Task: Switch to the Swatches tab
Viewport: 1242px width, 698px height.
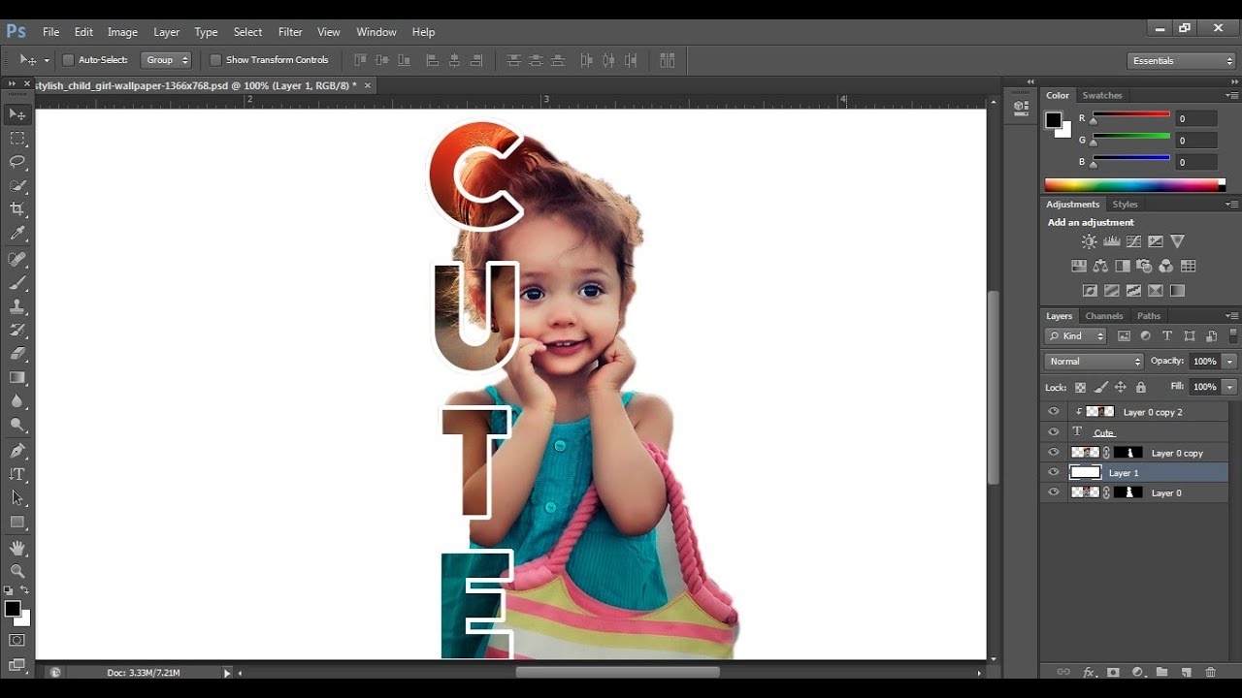Action: click(1102, 95)
